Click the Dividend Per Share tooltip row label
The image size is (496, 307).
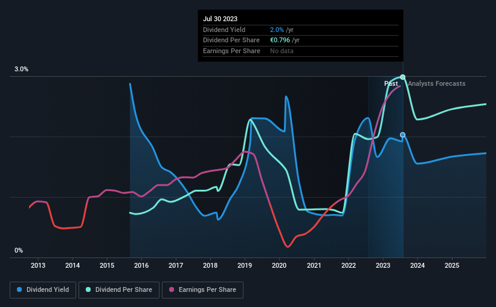[x=231, y=40]
